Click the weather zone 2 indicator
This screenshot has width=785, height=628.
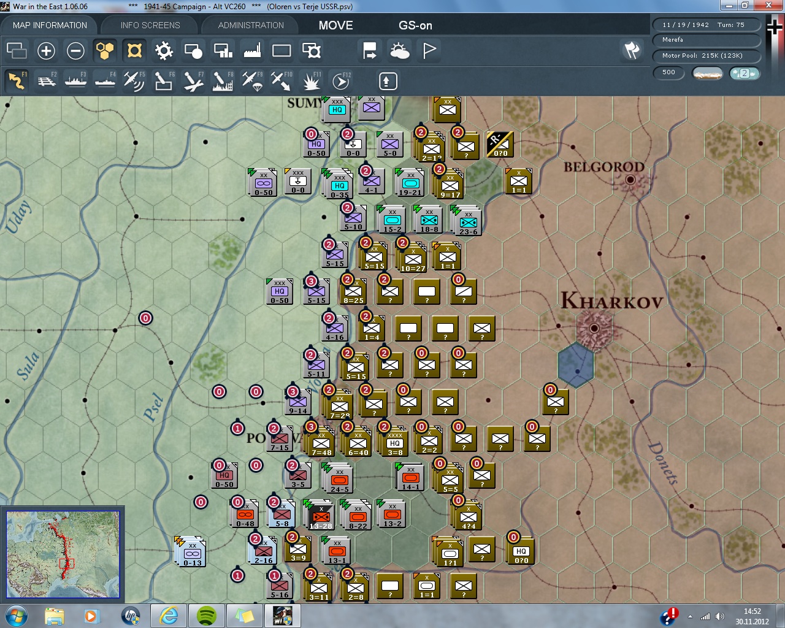pos(745,73)
